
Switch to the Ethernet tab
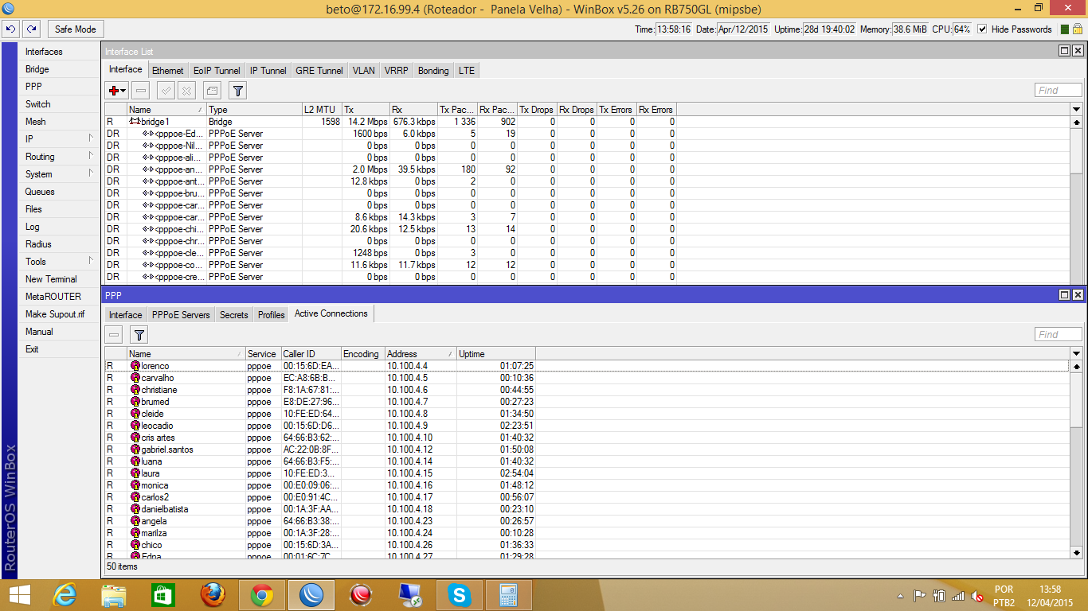[x=168, y=71]
